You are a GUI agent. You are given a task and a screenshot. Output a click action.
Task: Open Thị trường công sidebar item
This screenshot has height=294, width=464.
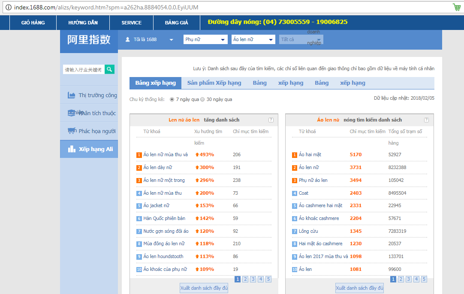[x=89, y=95]
